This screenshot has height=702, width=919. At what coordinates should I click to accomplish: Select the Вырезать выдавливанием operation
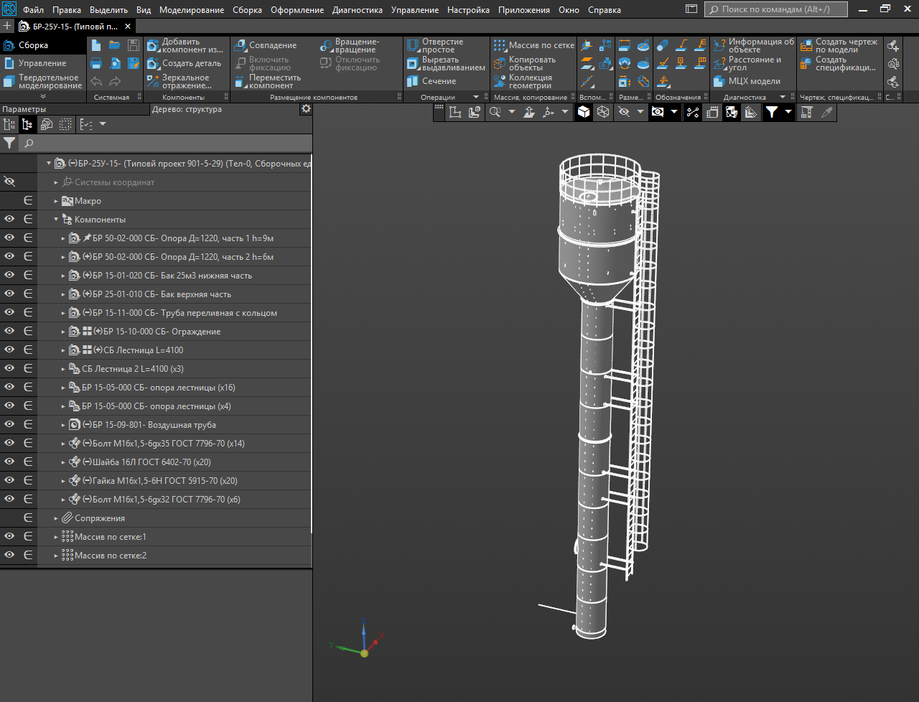[x=446, y=63]
